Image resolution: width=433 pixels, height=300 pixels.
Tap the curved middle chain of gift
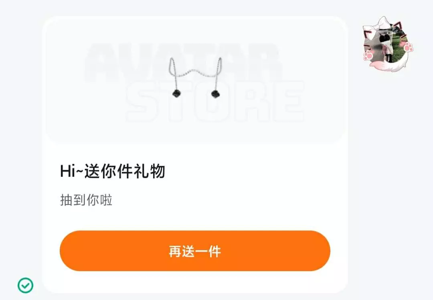click(195, 73)
